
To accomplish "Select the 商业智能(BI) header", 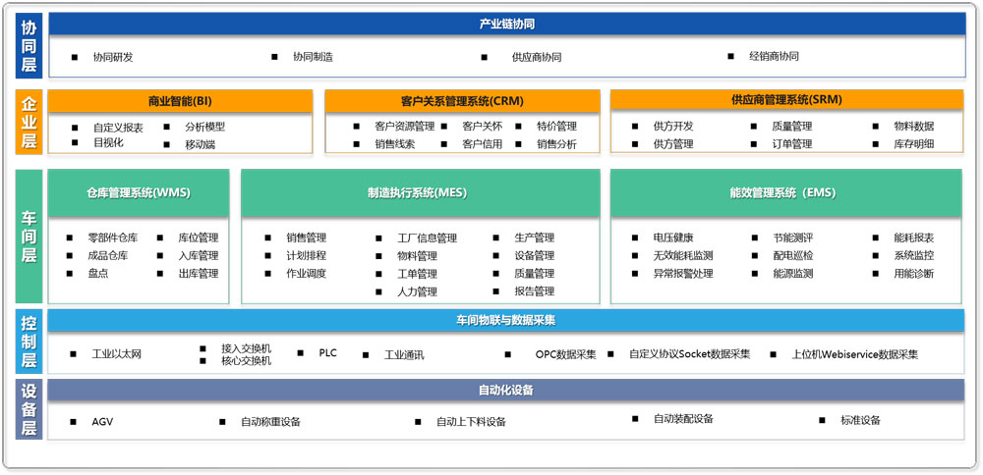I will tap(180, 101).
